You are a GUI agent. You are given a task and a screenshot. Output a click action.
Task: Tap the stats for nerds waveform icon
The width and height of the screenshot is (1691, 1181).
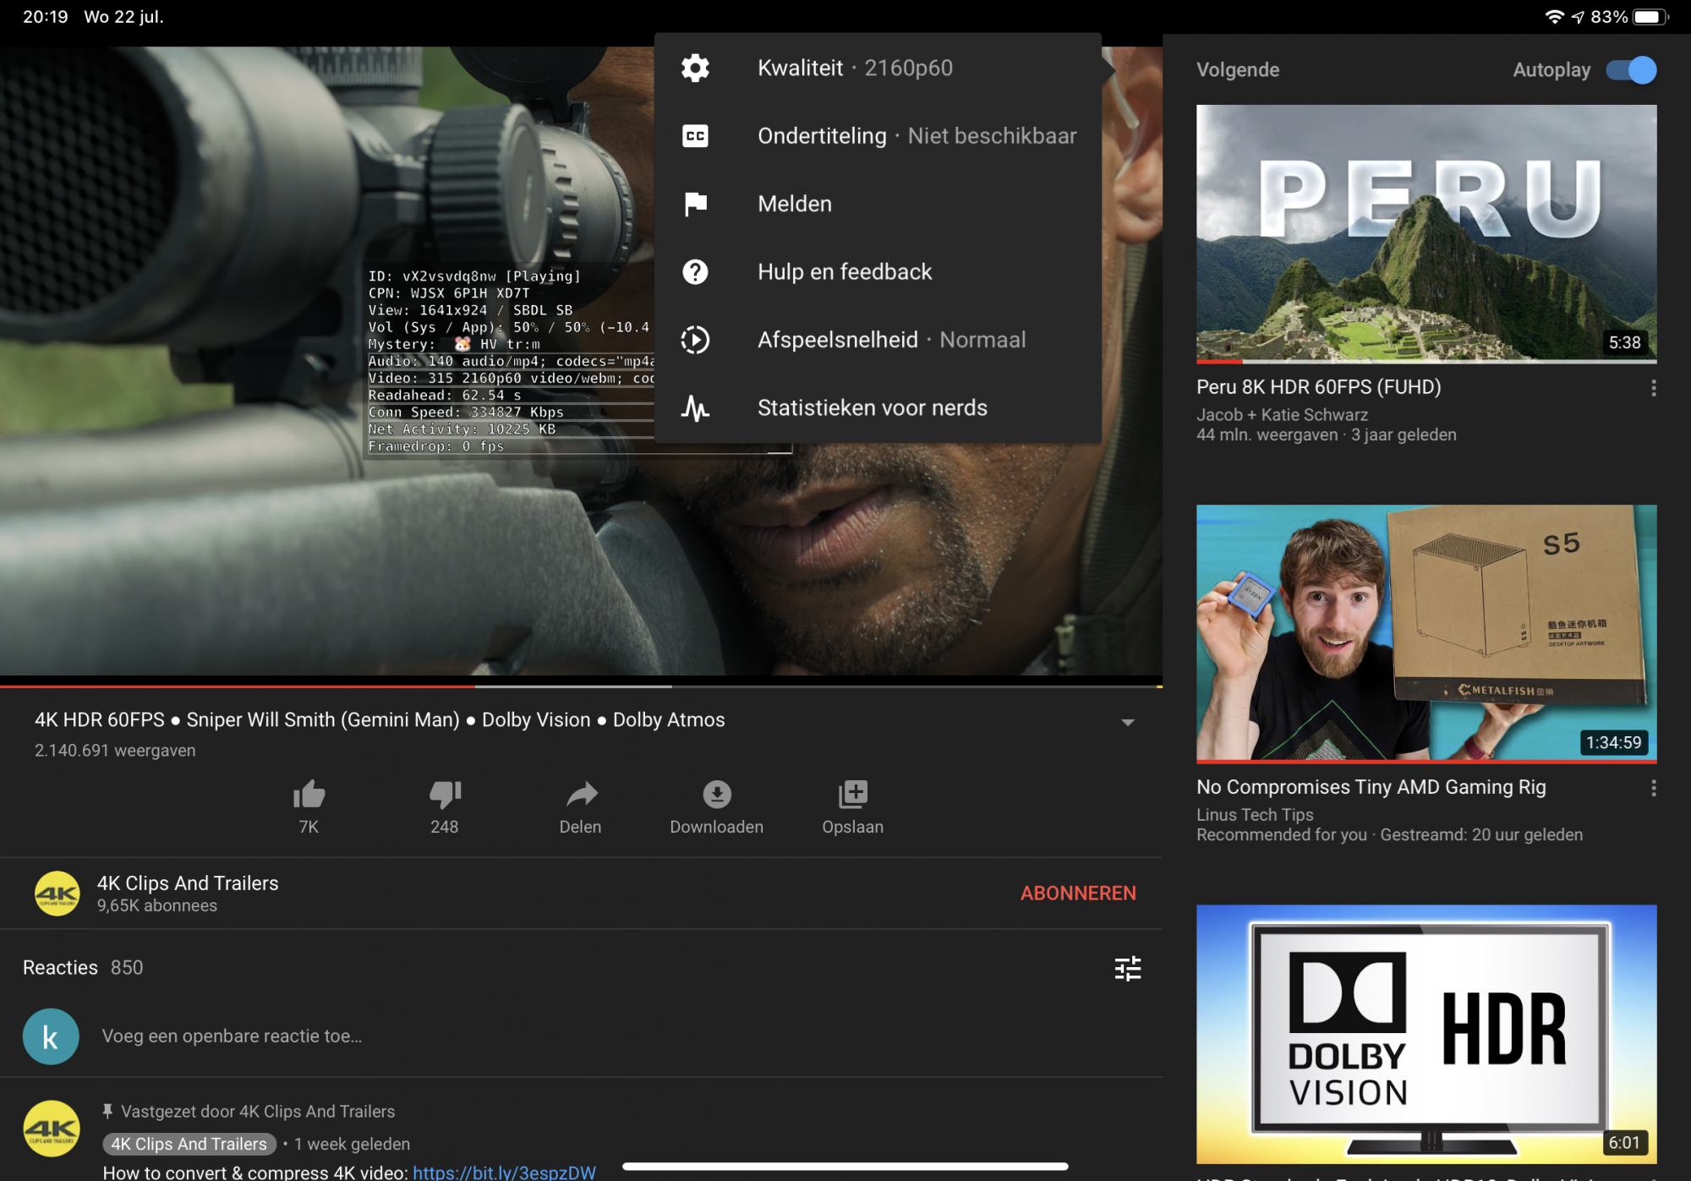click(x=695, y=408)
